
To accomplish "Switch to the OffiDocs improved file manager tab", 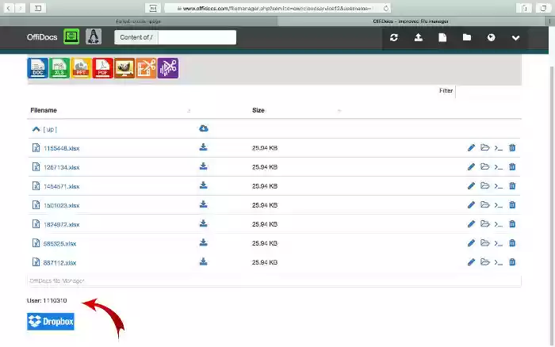I will coord(411,21).
